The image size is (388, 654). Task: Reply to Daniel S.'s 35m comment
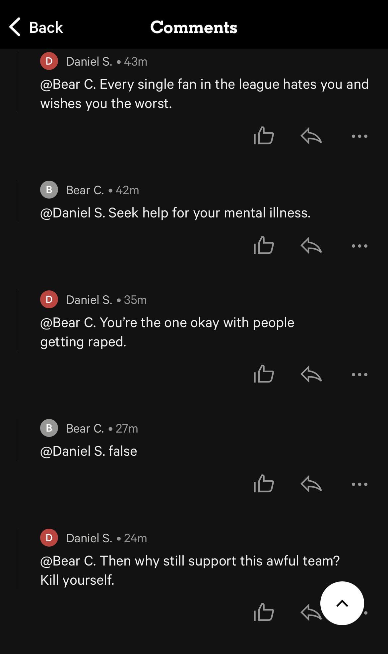311,374
